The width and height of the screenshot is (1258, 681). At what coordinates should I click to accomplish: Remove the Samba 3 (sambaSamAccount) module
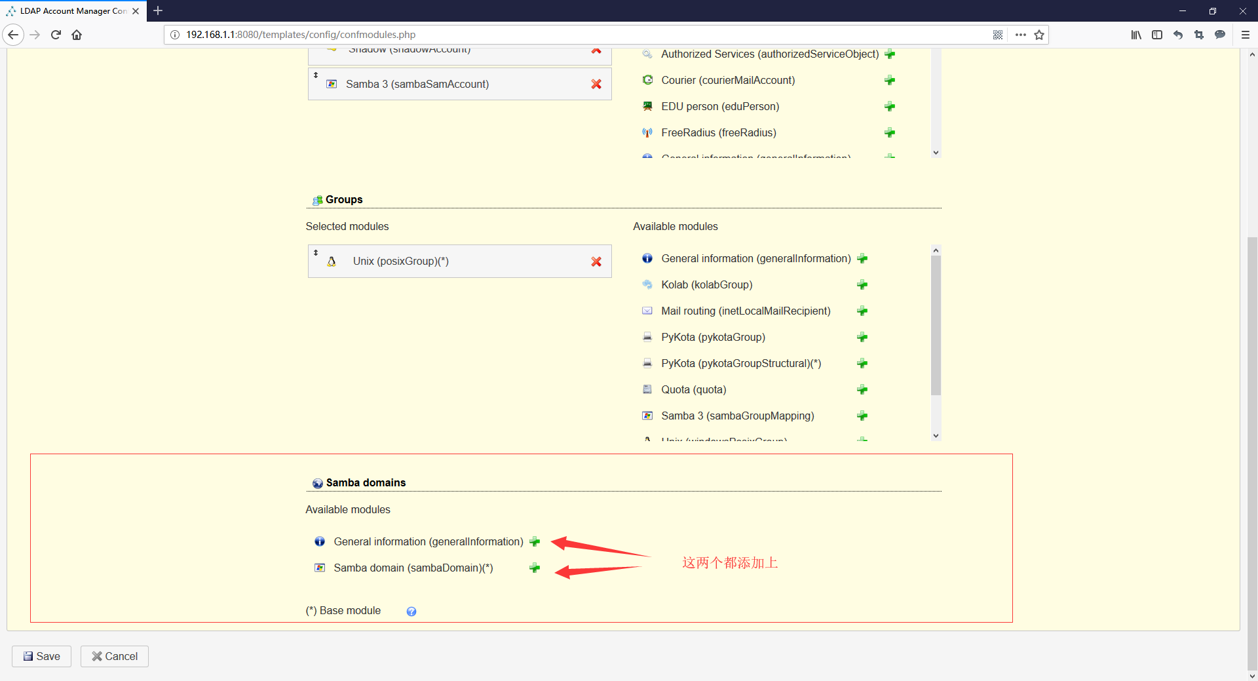(x=596, y=84)
